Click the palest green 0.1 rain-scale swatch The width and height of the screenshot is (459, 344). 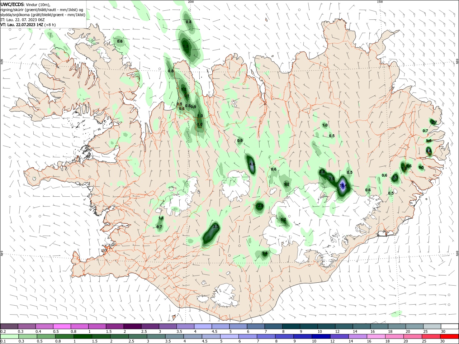(x=9, y=336)
